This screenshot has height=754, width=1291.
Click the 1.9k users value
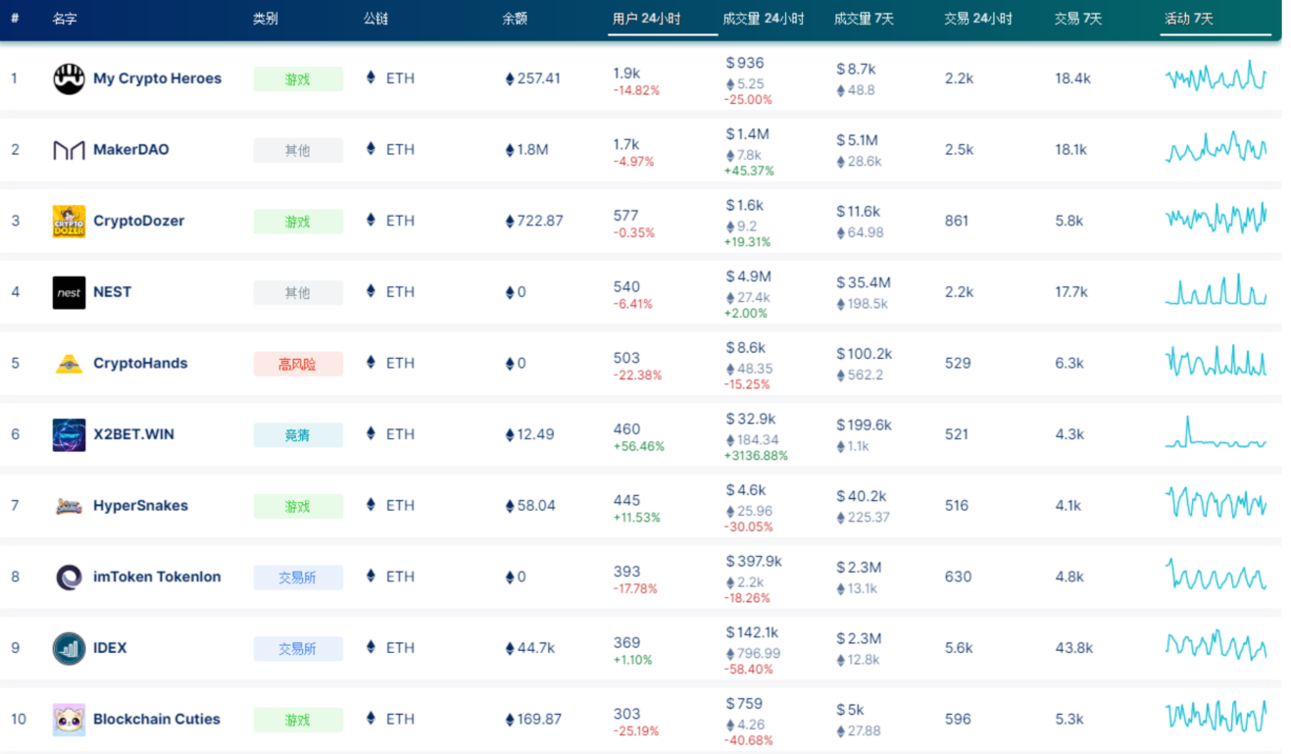click(626, 73)
